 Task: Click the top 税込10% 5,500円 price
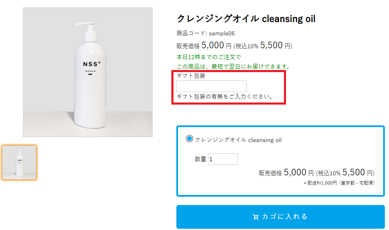(263, 46)
